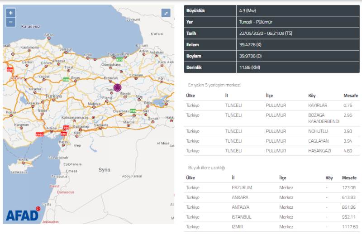The image size is (362, 235).
Task: Zoom out of the map
Action: click(x=10, y=22)
